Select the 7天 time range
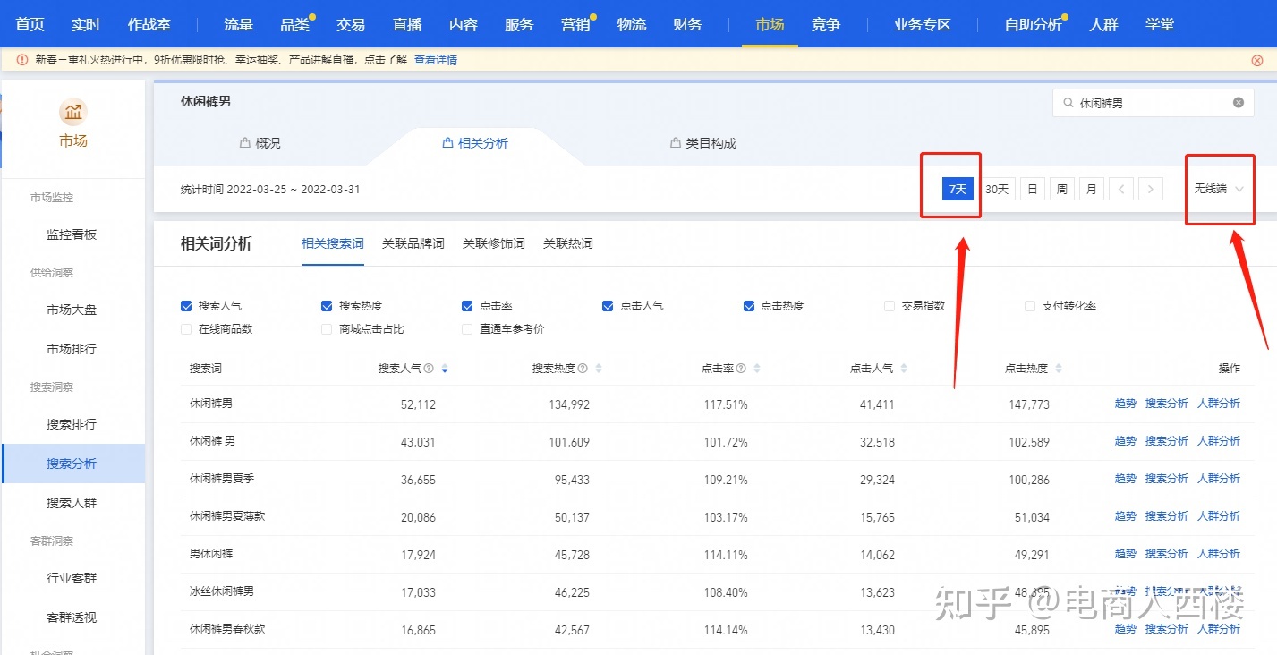The image size is (1277, 655). tap(958, 189)
